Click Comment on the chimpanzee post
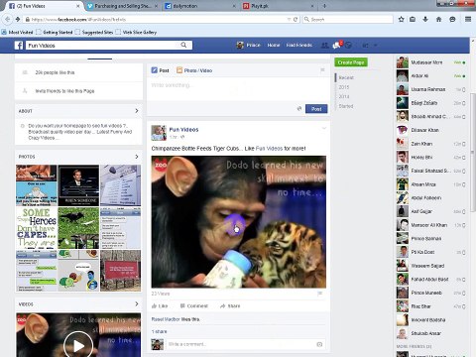Image resolution: width=476 pixels, height=357 pixels. click(194, 306)
